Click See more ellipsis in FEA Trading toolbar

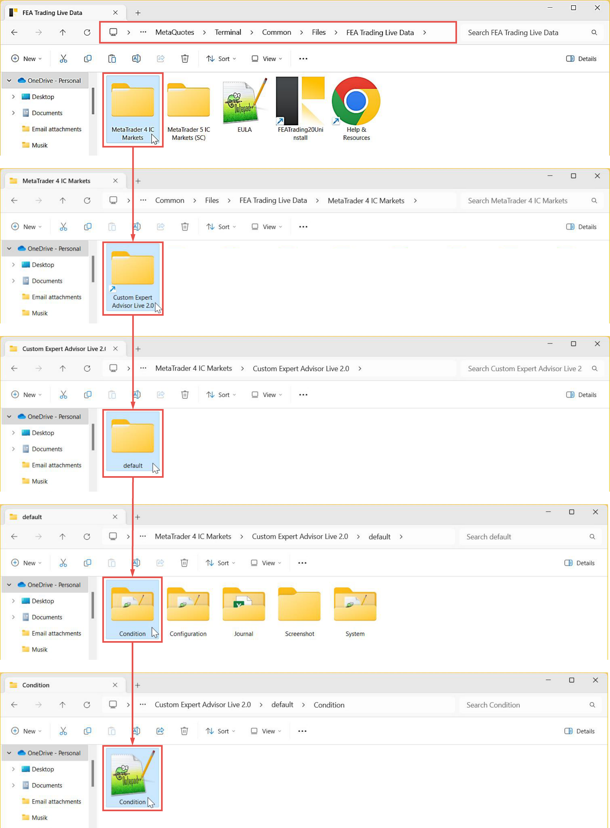tap(303, 59)
